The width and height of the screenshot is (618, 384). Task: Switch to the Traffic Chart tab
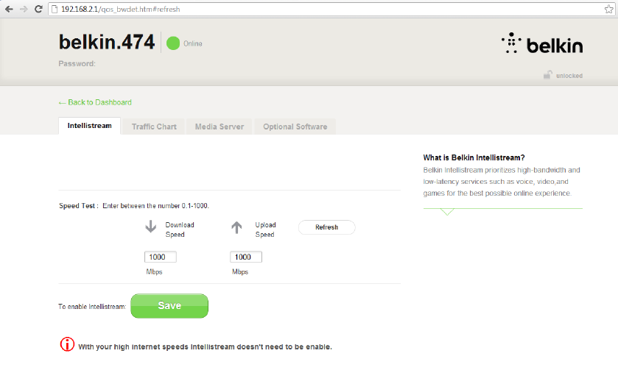point(154,127)
